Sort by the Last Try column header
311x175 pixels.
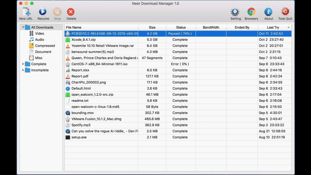click(273, 27)
